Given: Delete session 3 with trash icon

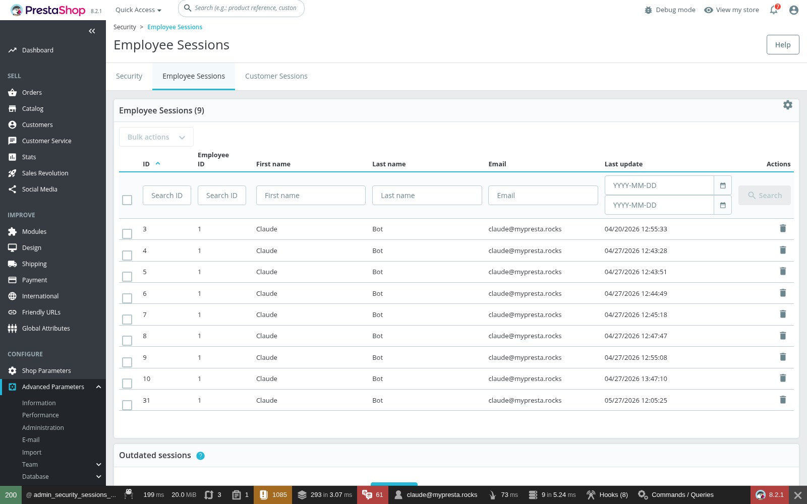Looking at the screenshot, I should point(783,229).
